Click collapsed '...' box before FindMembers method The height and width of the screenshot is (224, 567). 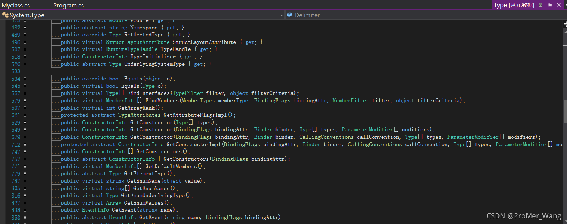(56, 100)
